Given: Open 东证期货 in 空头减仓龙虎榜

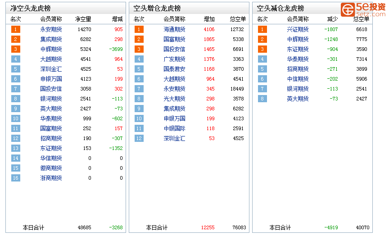Looking at the screenshot, I should 298,49.
